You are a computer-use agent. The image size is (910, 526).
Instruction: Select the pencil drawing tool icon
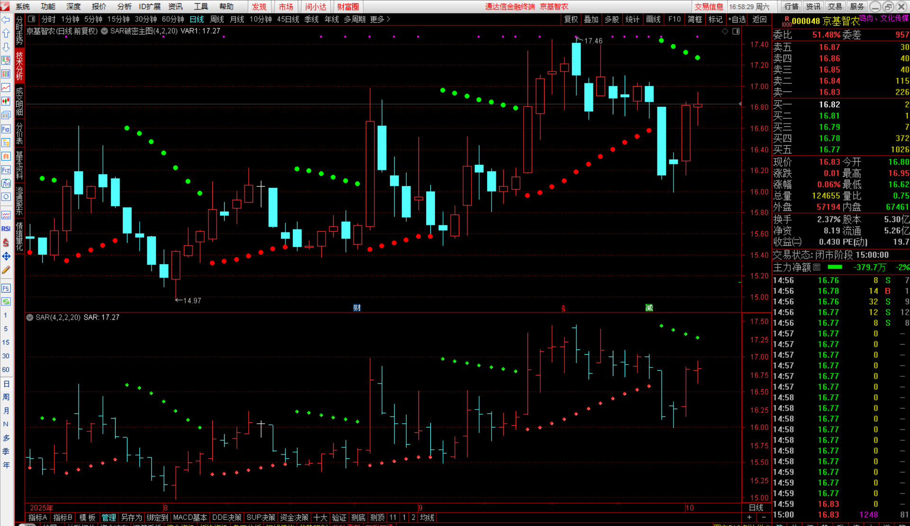click(x=6, y=270)
